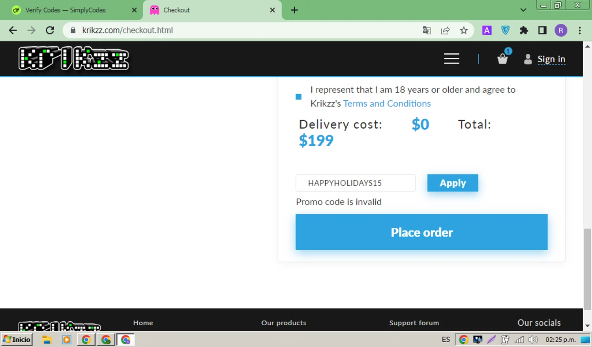Switch to Verify Codes — SimplyCodes tab

click(66, 10)
